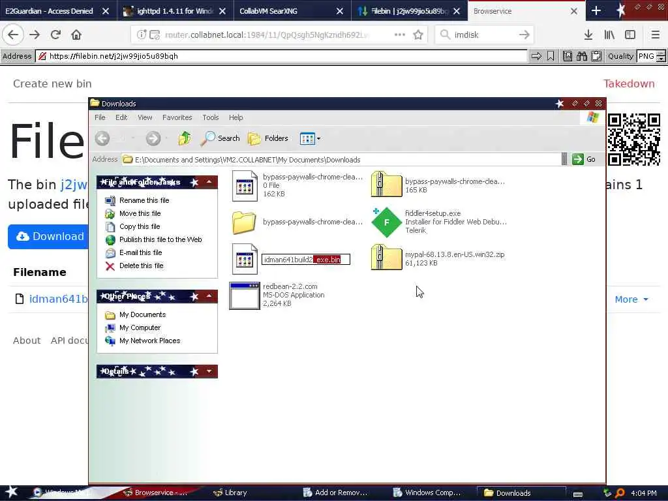Click Browservice open bookmarks page icon
This screenshot has height=501, width=668.
(x=567, y=56)
